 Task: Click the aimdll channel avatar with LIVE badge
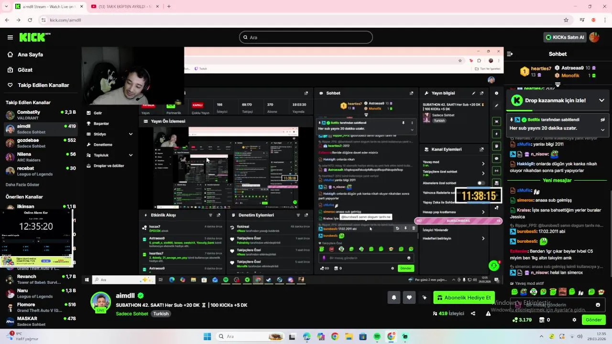point(101,302)
